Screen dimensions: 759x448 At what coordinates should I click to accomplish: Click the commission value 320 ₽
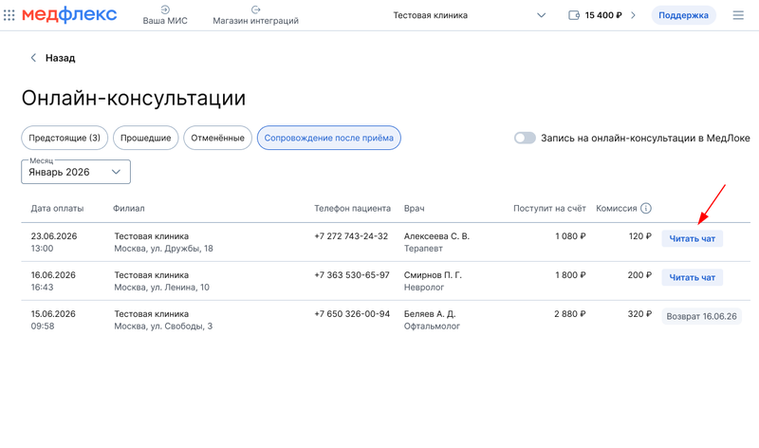(639, 314)
